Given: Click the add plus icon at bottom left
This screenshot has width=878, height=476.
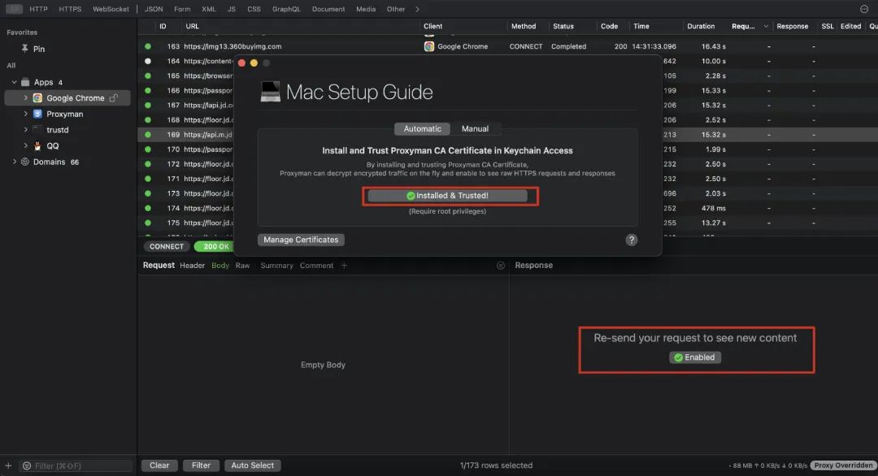Looking at the screenshot, I should [8, 465].
